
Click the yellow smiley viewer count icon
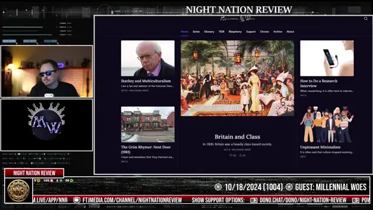(x=38, y=181)
